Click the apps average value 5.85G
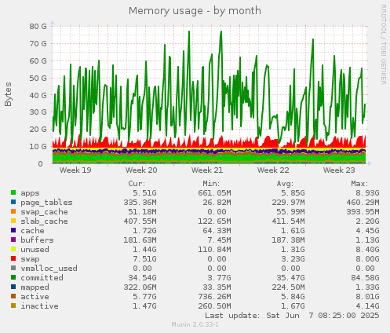 tap(293, 193)
